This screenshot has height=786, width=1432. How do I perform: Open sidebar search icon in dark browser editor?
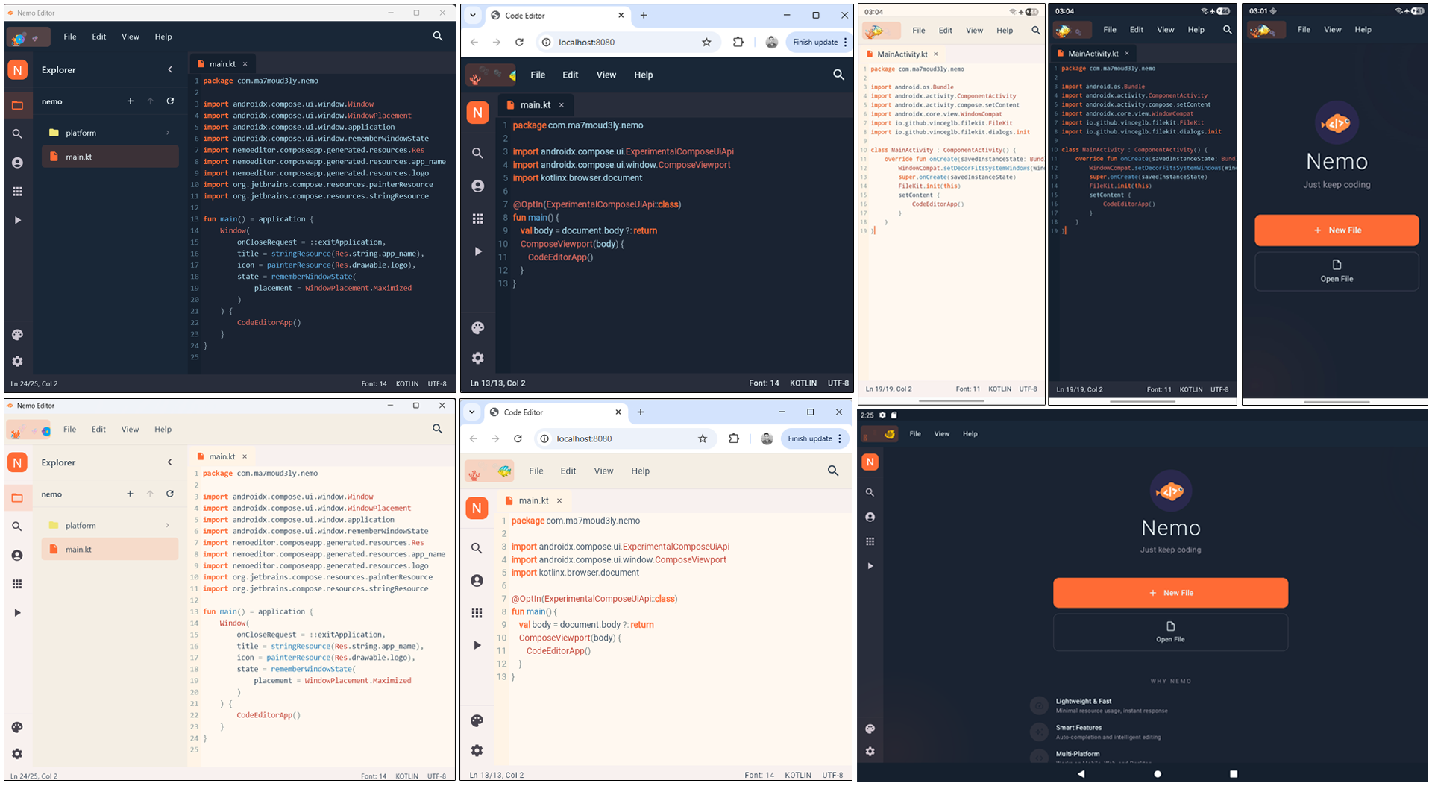pos(477,153)
